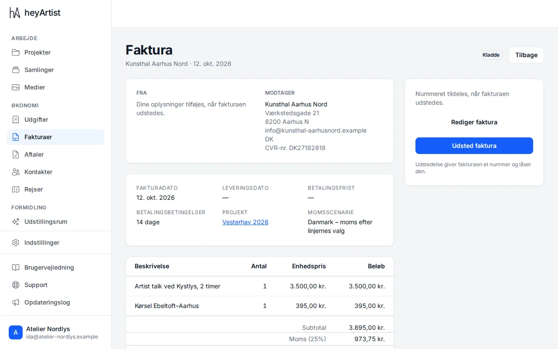Click the Aftaler contract icon
558x349 pixels.
click(x=16, y=154)
